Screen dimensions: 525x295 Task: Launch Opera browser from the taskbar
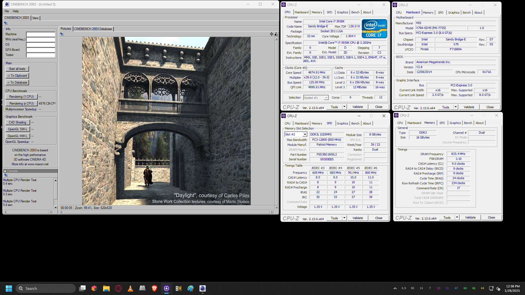tap(118, 288)
